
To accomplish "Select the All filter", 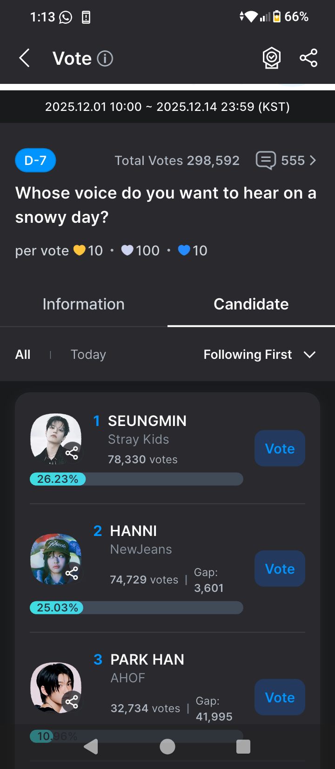I will [x=23, y=355].
